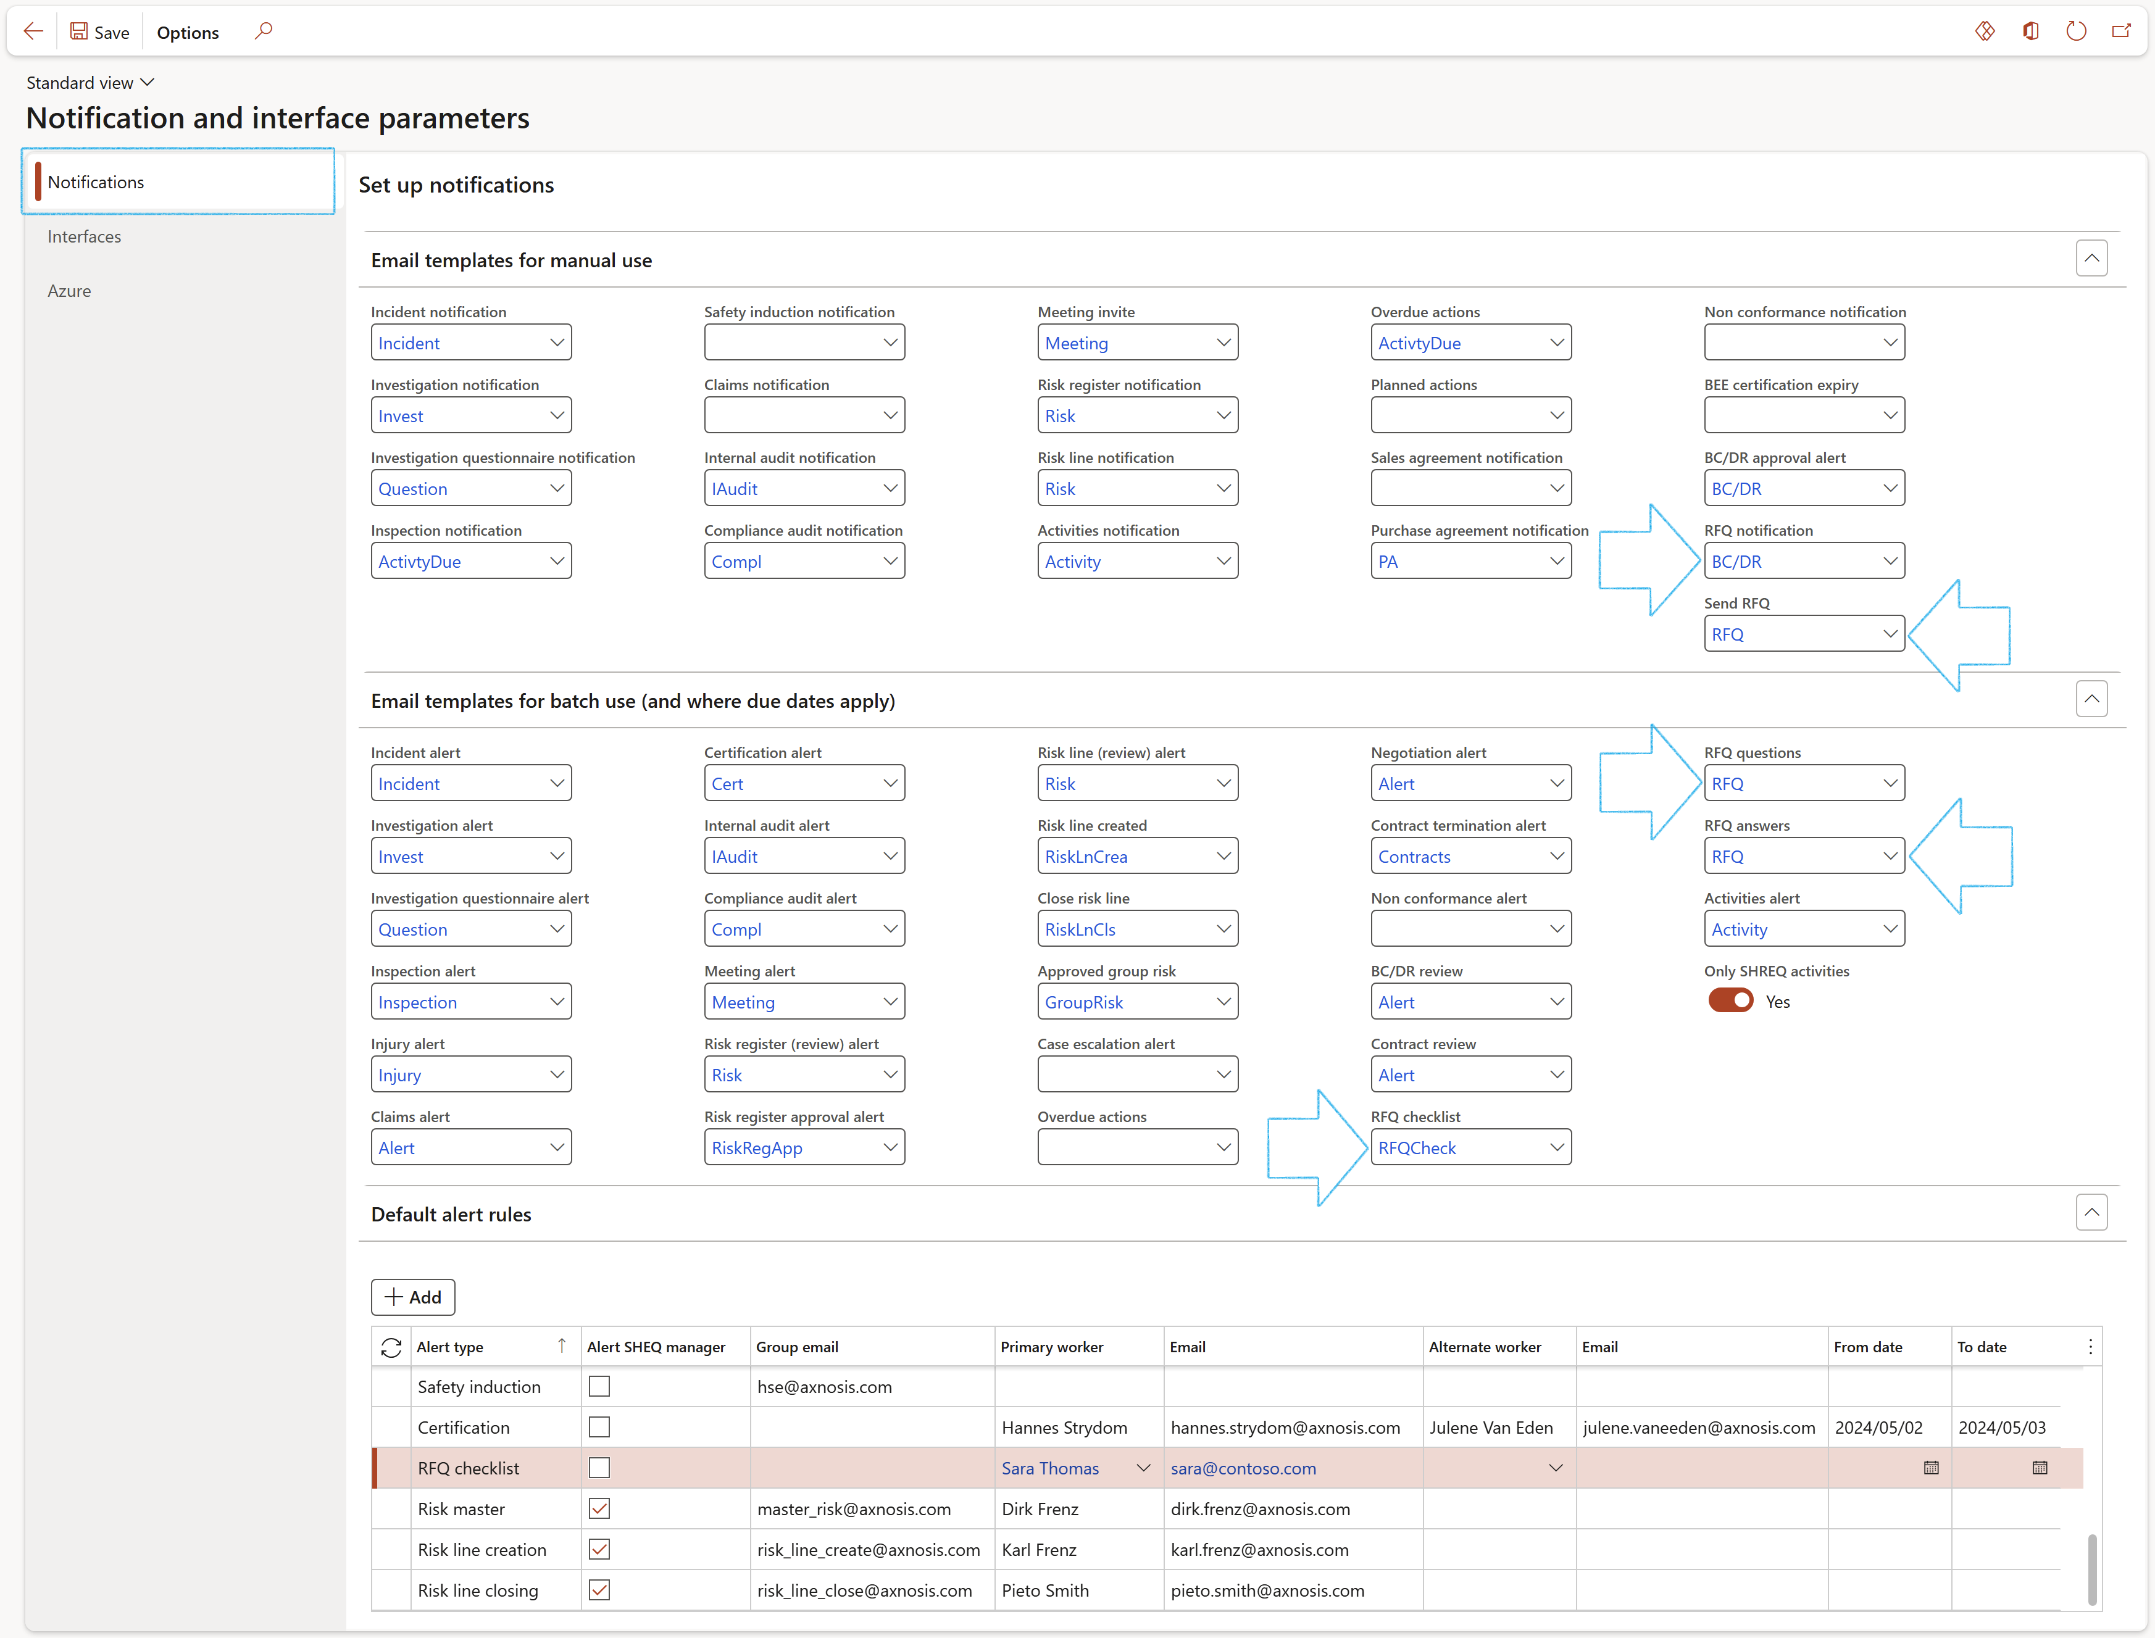Click sara@contoso.com email field

click(x=1292, y=1468)
